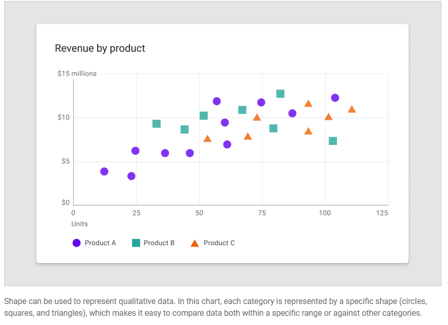Click the Product A purple circle legend icon
This screenshot has height=325, width=448.
coord(77,243)
